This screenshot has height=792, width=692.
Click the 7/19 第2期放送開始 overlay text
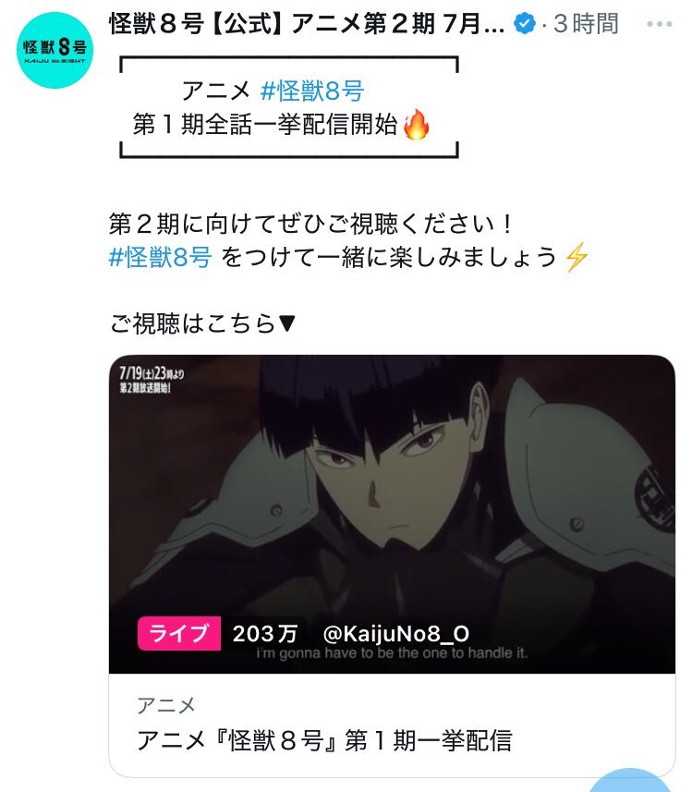[x=152, y=380]
